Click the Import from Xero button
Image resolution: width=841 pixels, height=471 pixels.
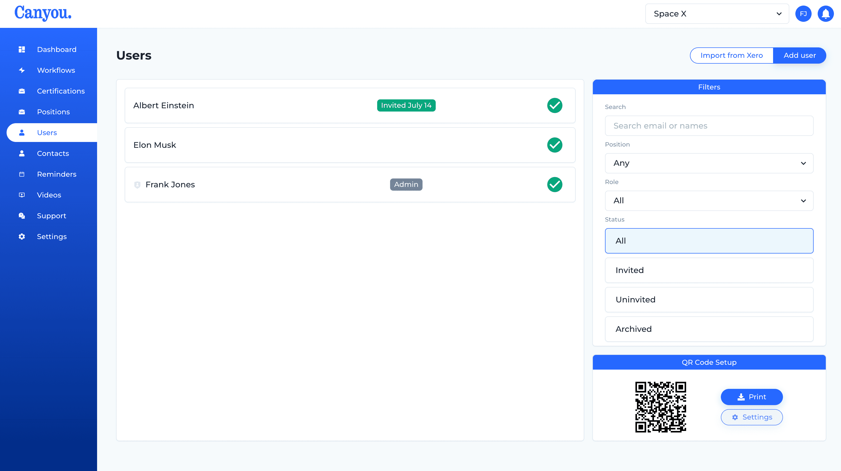(x=731, y=56)
